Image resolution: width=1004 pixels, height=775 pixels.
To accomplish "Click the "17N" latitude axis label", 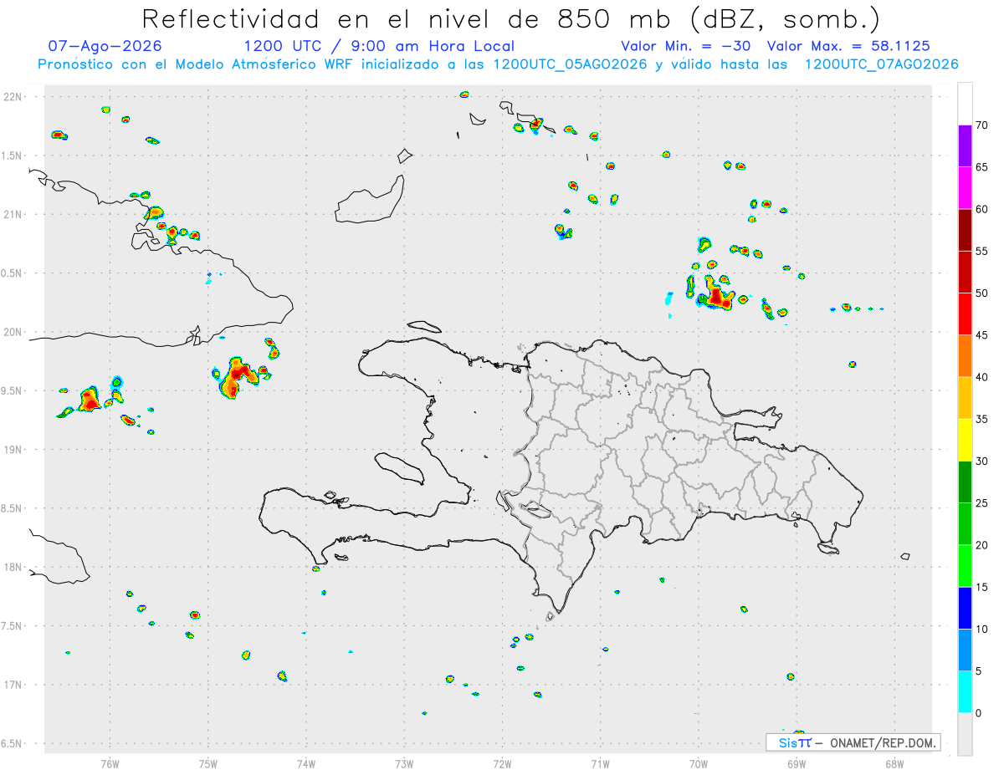I will click(13, 685).
